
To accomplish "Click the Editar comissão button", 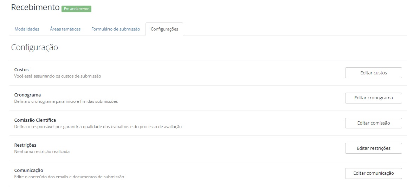I will click(374, 123).
